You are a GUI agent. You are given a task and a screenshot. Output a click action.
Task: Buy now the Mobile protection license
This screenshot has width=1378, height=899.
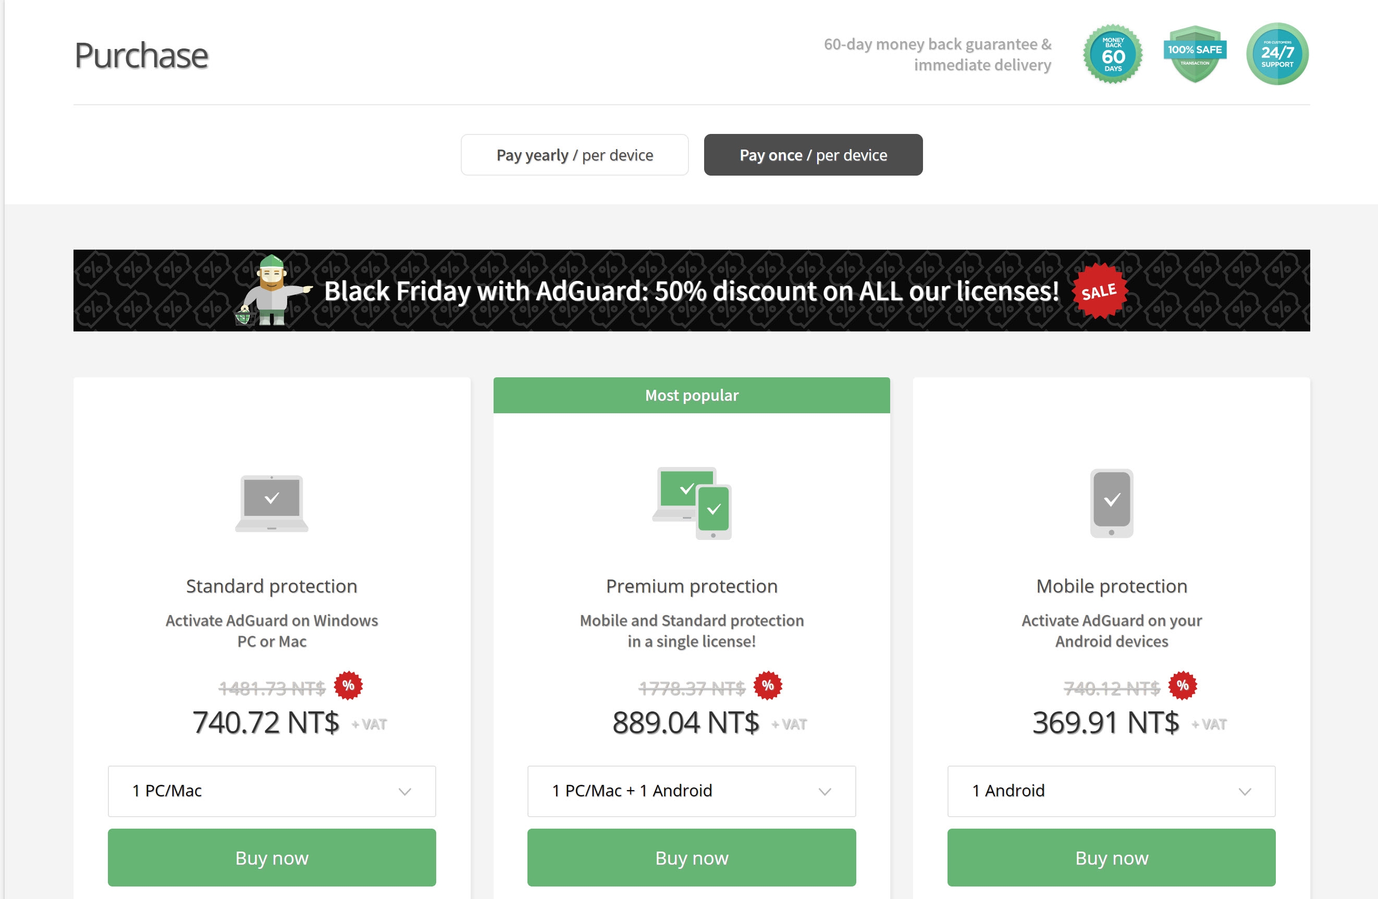coord(1111,857)
